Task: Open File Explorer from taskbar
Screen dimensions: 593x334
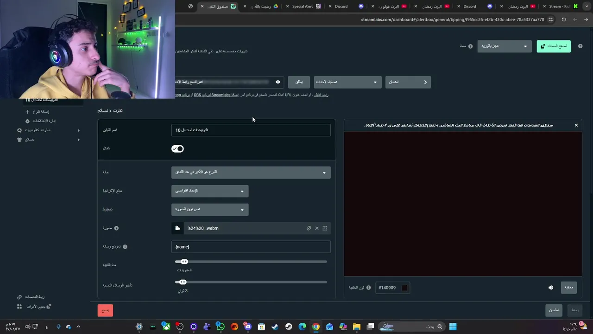Action: pos(357,327)
